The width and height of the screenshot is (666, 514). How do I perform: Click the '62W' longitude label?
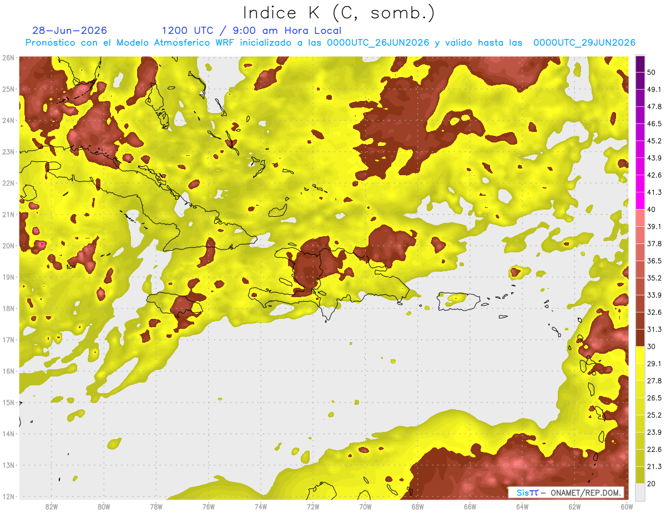pos(574,507)
